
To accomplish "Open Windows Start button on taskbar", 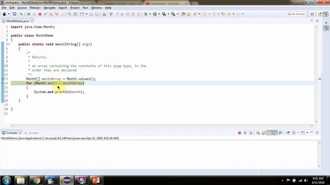I will (7, 180).
